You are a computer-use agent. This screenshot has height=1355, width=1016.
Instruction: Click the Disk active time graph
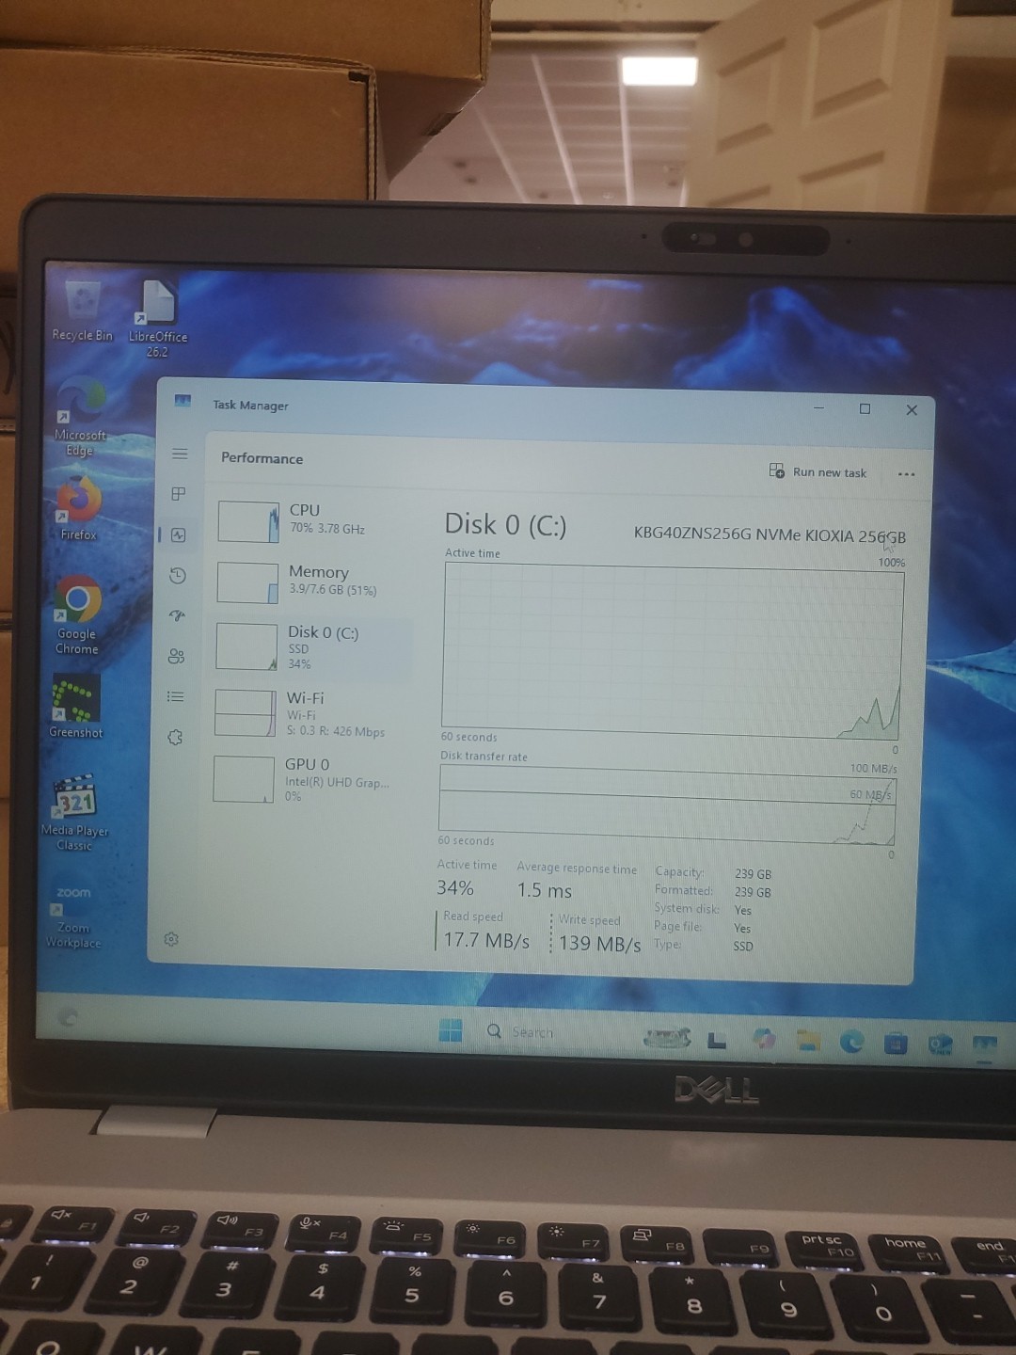click(672, 652)
